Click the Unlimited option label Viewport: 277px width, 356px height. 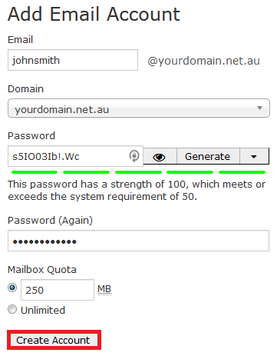[x=43, y=310]
